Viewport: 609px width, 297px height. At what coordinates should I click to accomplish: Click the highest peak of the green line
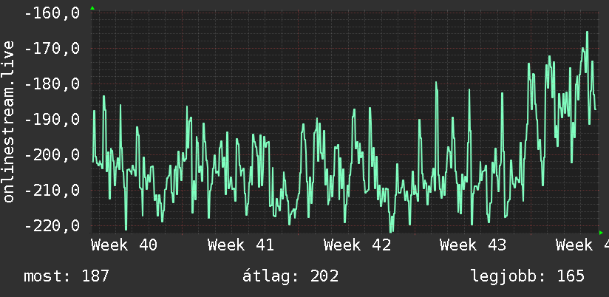pyautogui.click(x=587, y=33)
